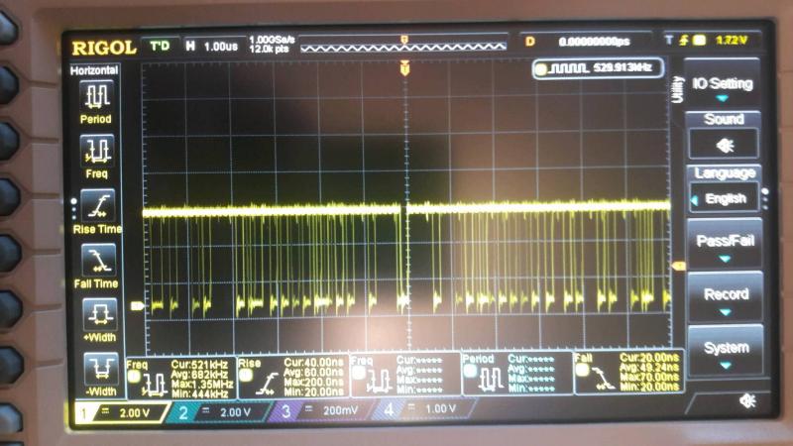Click the trigger level 1.72V readout

tap(728, 41)
